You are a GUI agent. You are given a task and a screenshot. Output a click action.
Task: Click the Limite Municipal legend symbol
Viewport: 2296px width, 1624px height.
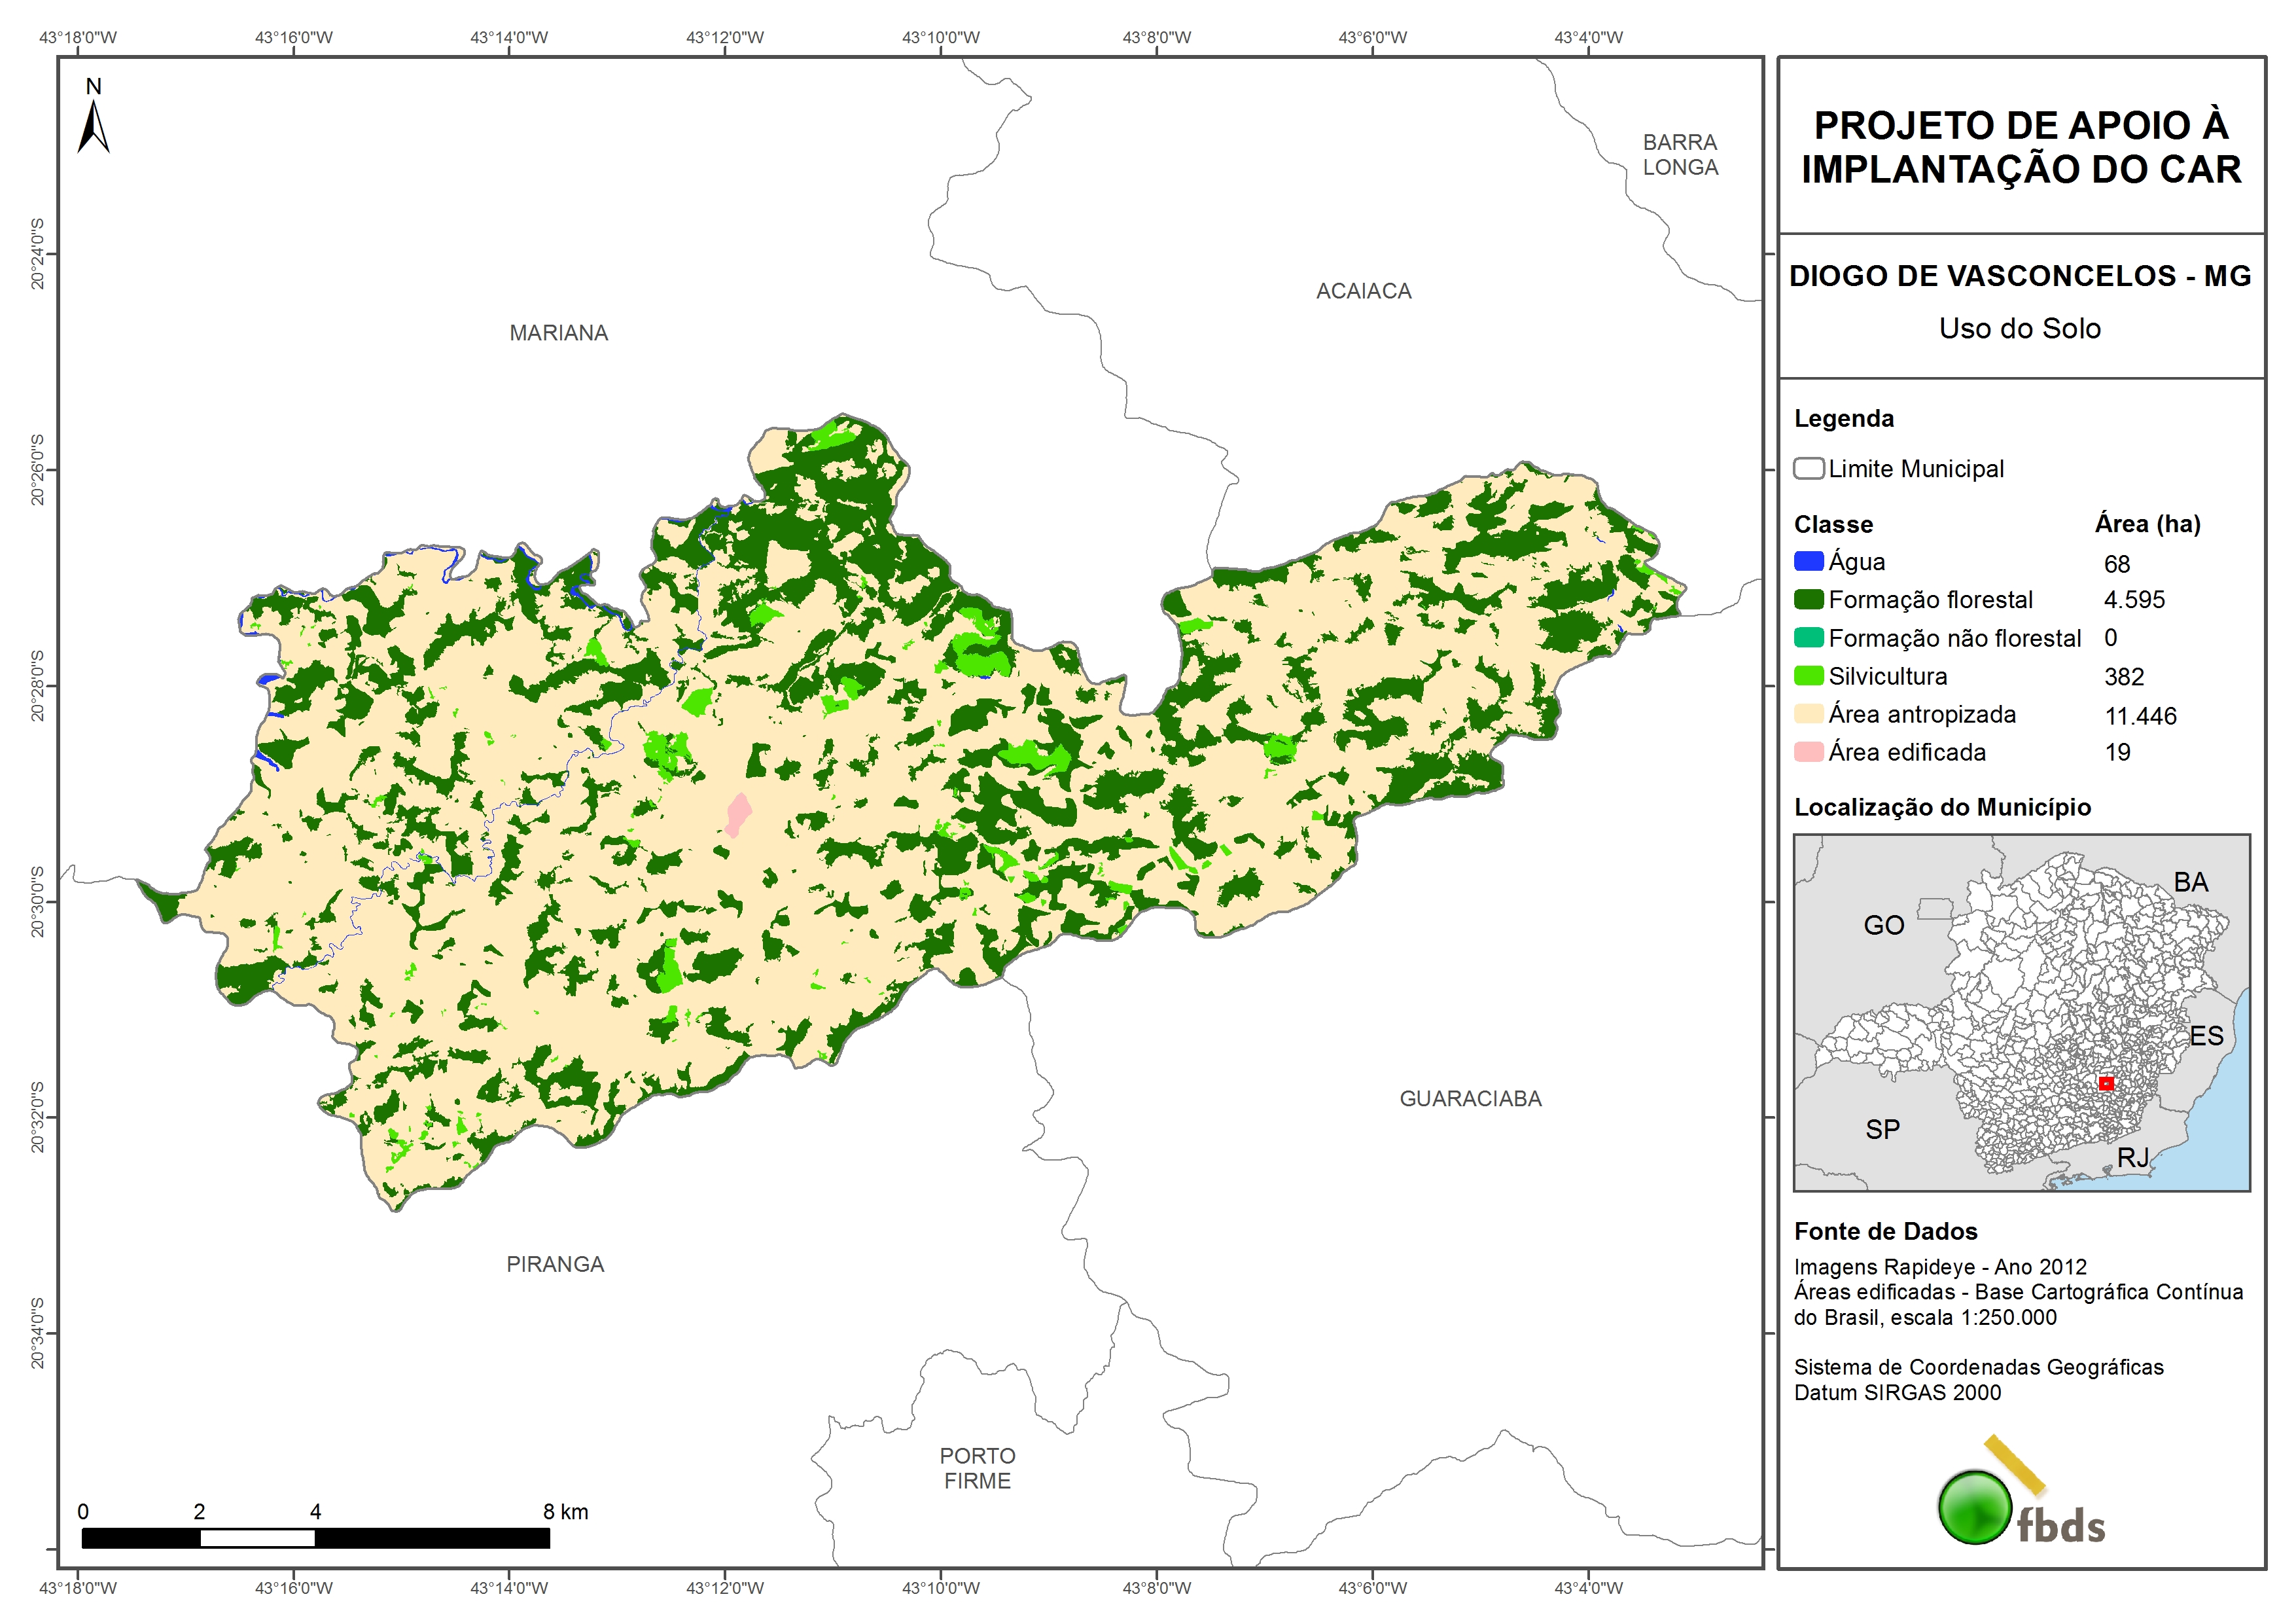(1808, 468)
